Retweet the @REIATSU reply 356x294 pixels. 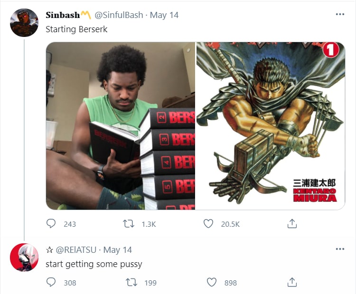(131, 283)
